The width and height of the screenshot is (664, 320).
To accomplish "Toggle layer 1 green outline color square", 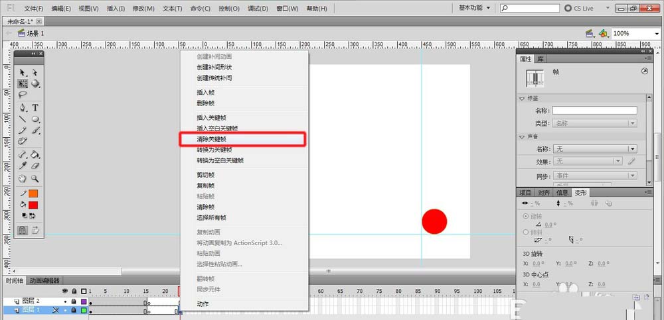I will (84, 310).
